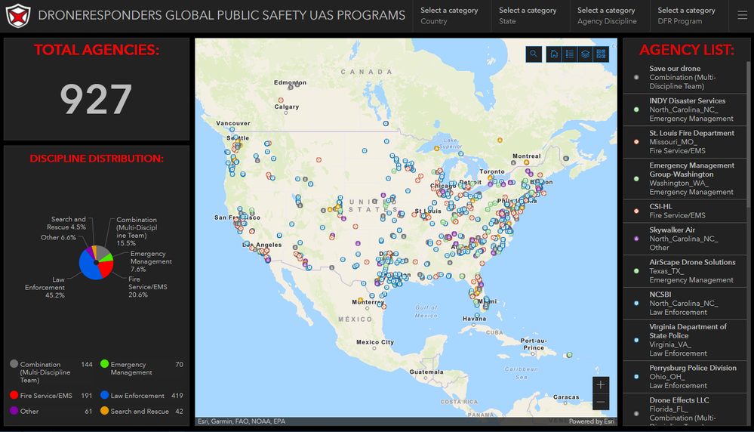The width and height of the screenshot is (754, 432).
Task: Select the CSI-HL agency entry
Action: [x=685, y=211]
